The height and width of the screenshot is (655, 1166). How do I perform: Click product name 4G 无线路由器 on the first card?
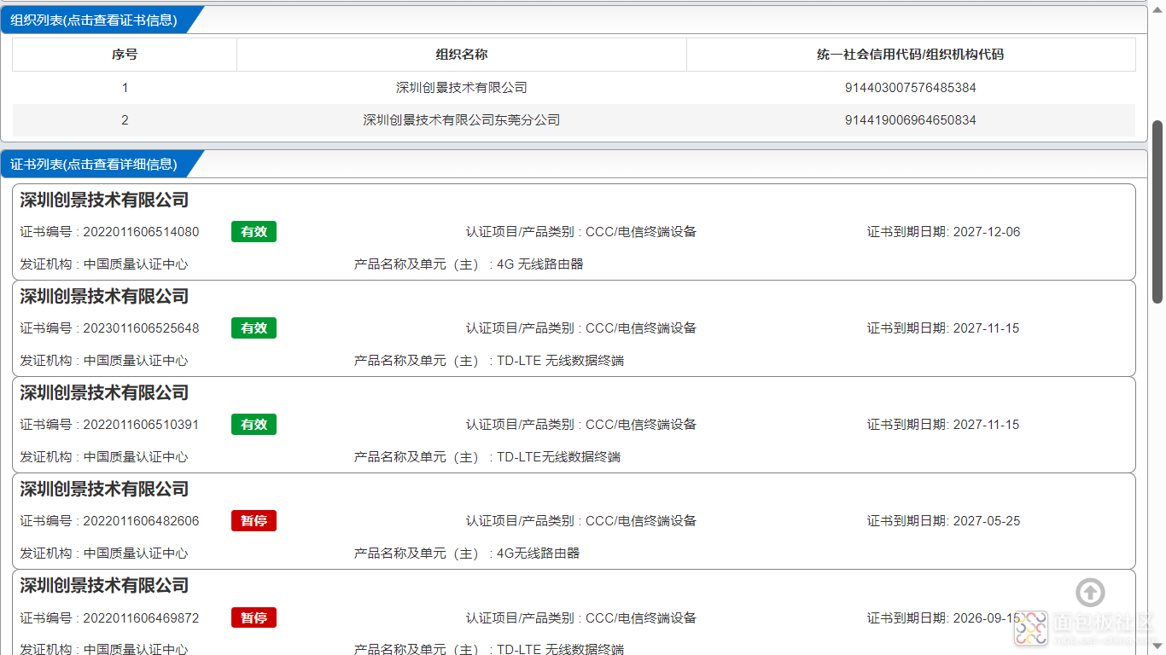[x=540, y=264]
